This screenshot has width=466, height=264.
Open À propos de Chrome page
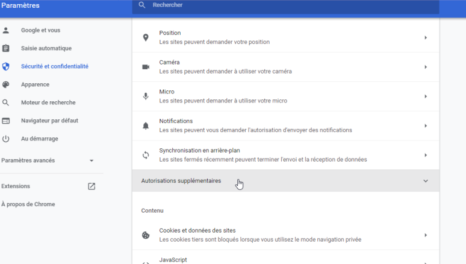click(x=28, y=204)
